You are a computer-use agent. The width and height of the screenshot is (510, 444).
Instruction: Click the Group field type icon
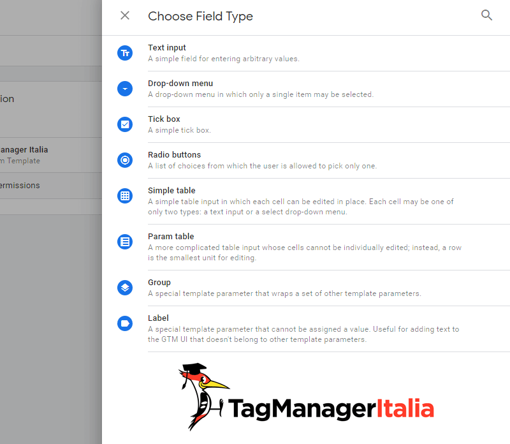[125, 288]
